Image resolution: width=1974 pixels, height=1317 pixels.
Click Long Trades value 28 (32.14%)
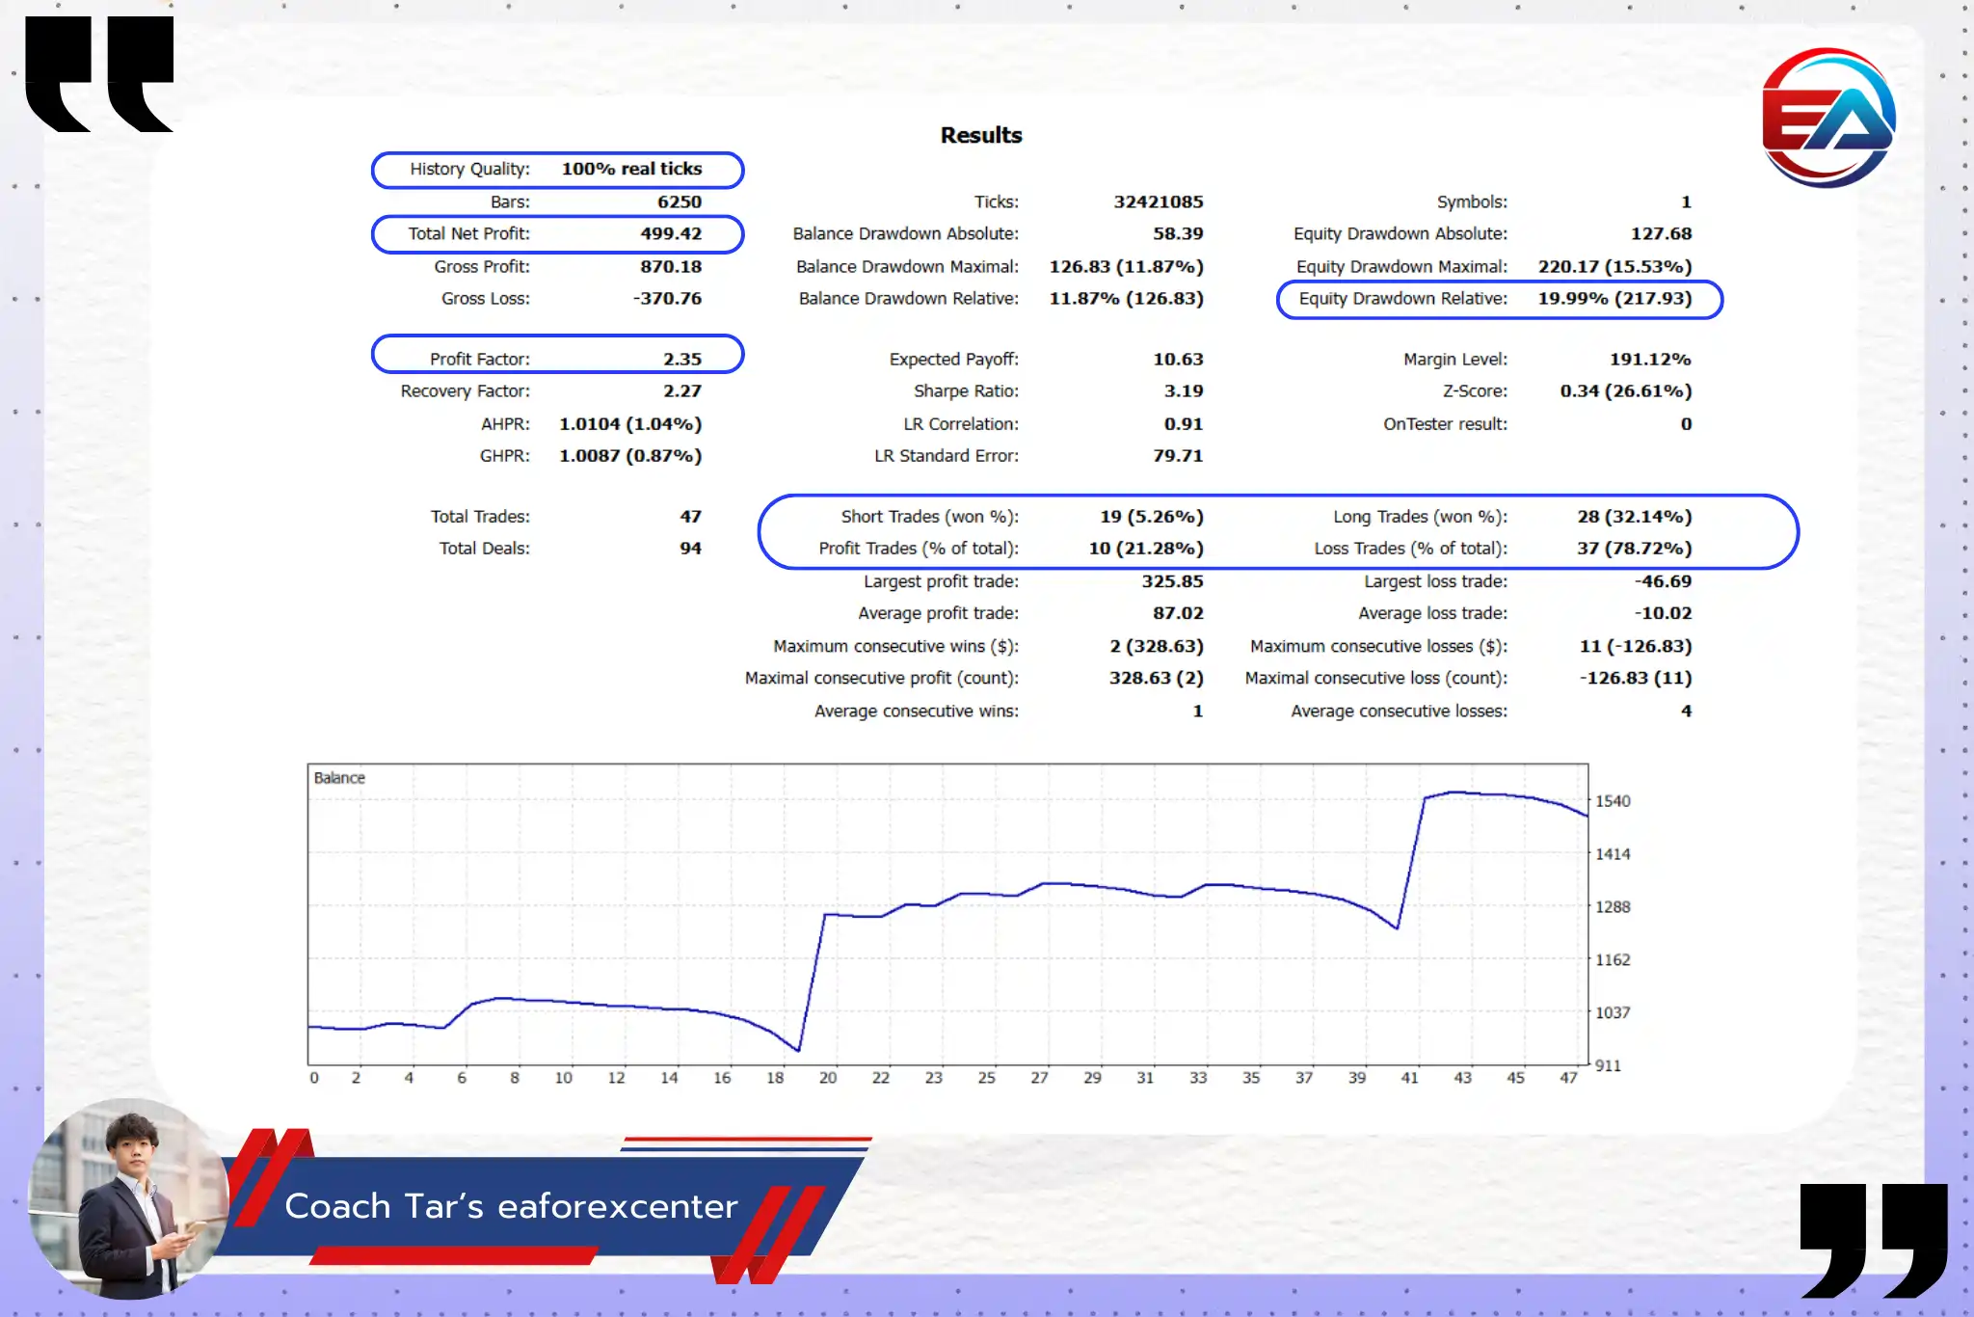point(1635,516)
